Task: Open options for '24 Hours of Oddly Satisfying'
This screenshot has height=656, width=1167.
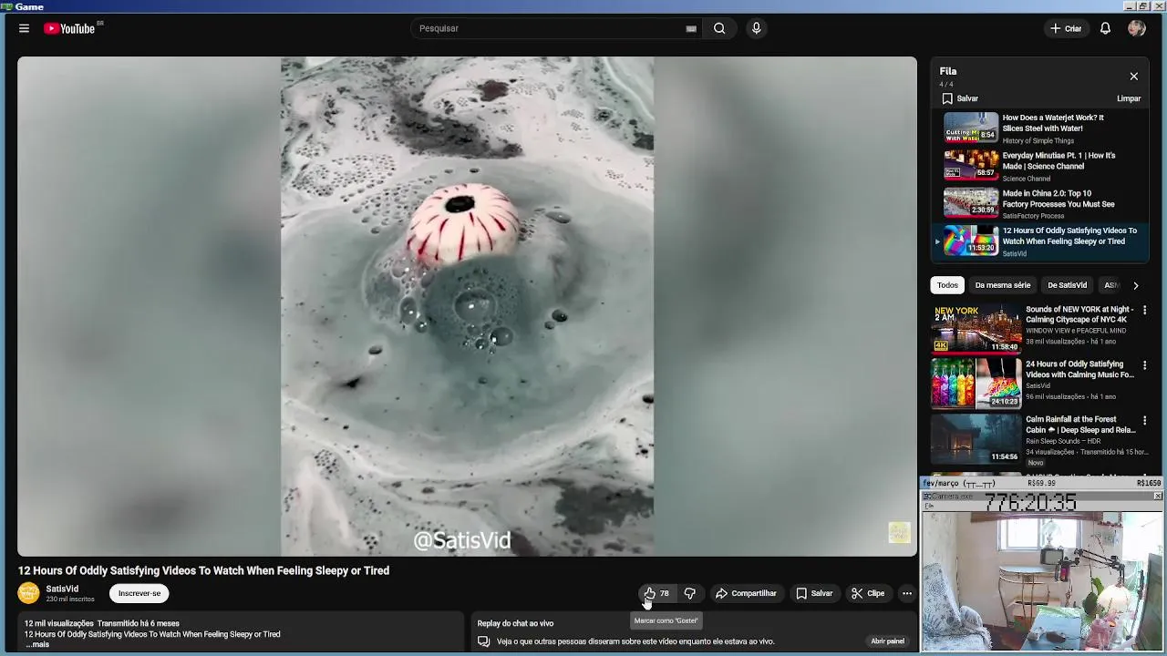Action: (1144, 365)
